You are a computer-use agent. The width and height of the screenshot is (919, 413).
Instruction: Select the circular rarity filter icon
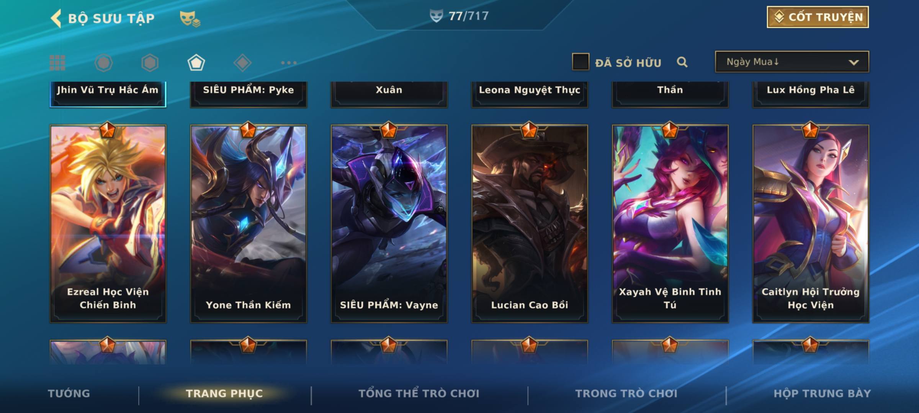[103, 63]
